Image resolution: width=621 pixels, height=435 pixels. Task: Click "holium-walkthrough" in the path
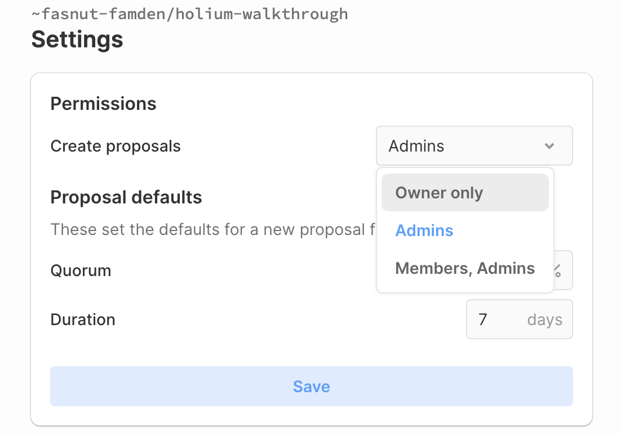(x=261, y=14)
